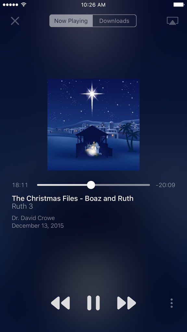This screenshot has width=187, height=332.
Task: Open AirPlay output options
Action: click(172, 21)
